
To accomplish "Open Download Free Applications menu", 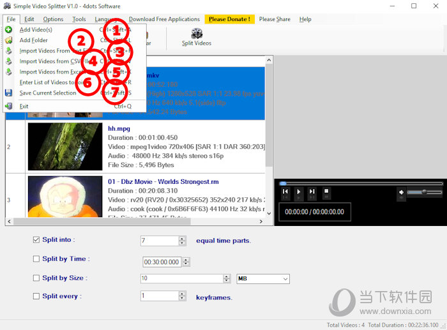I will (x=164, y=19).
